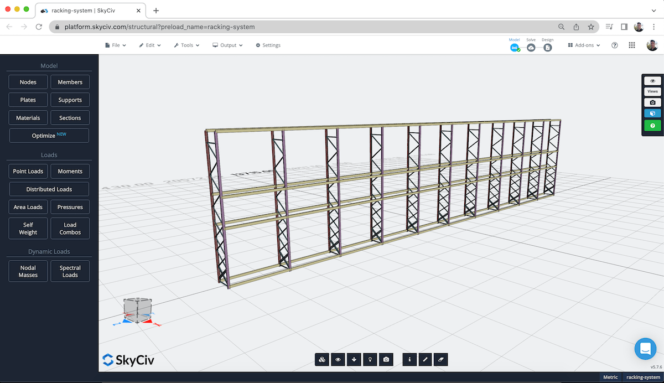This screenshot has width=664, height=383.
Task: Click the green help icon on right panel
Action: [x=652, y=126]
